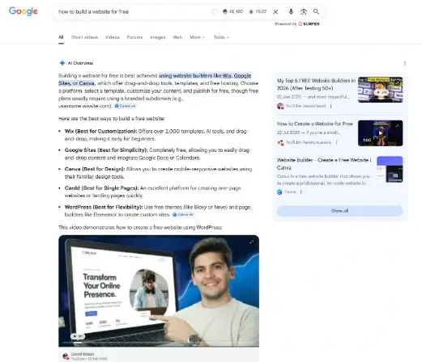422x362 pixels.
Task: Open options for the Ranking Academy result
Action: tap(336, 142)
